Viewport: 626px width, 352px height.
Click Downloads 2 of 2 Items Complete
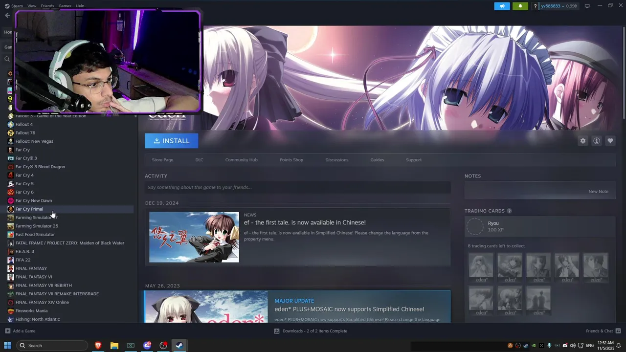click(315, 331)
